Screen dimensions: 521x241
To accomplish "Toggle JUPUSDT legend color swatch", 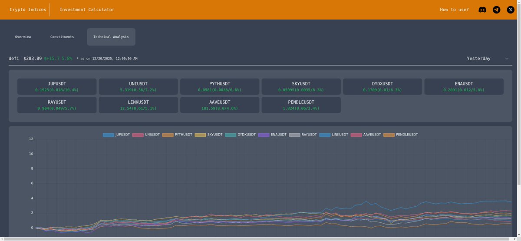I will click(x=109, y=135).
